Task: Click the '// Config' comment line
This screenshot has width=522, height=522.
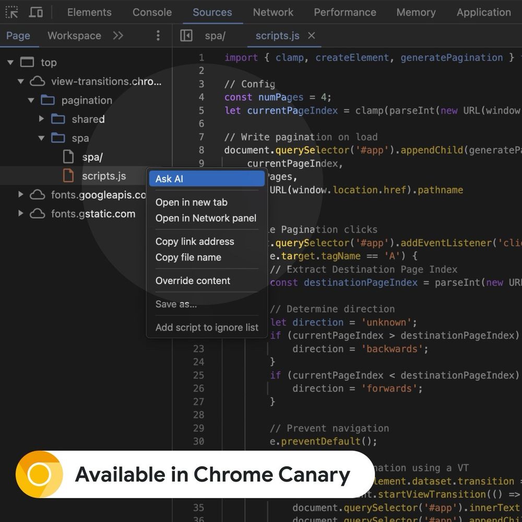Action: coord(250,84)
